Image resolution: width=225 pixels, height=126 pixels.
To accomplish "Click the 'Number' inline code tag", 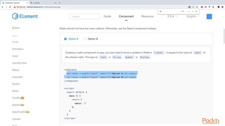I will click(129, 57).
